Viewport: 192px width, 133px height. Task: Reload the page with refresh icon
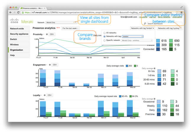click(18, 12)
